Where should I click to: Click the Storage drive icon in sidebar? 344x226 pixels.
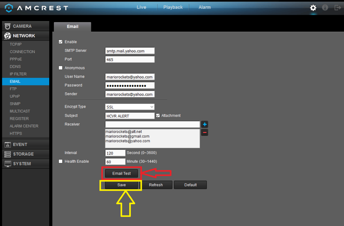[x=8, y=154]
